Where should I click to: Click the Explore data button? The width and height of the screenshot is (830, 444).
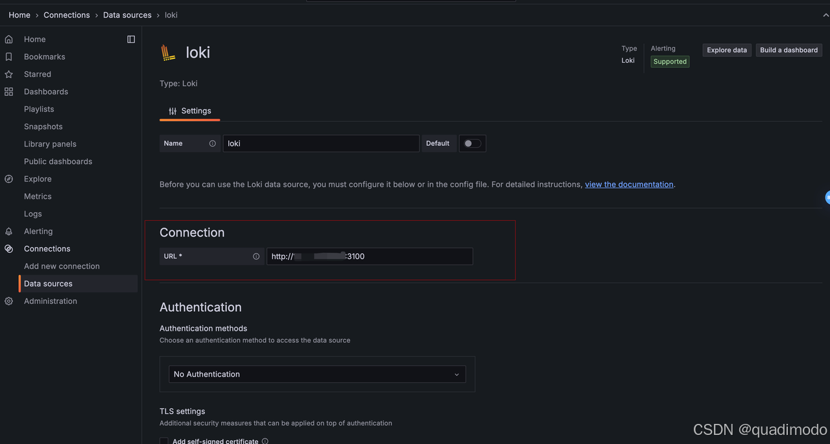[727, 50]
